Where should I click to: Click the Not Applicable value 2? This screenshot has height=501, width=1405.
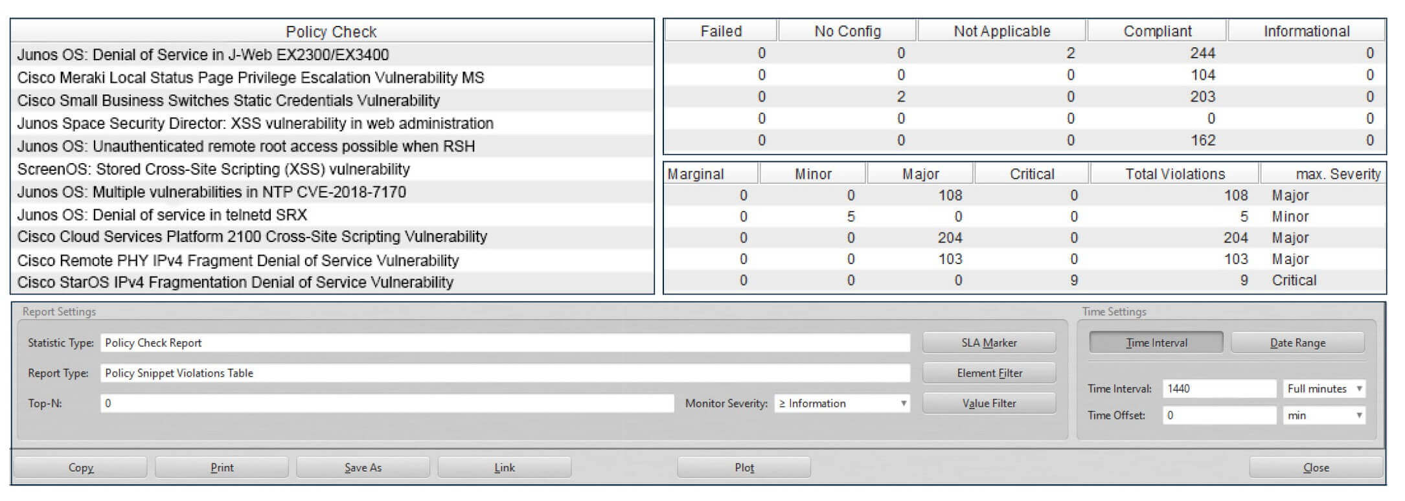1071,53
